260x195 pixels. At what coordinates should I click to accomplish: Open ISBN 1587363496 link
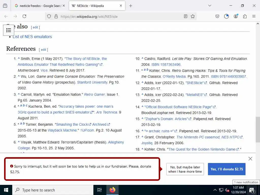(166, 64)
